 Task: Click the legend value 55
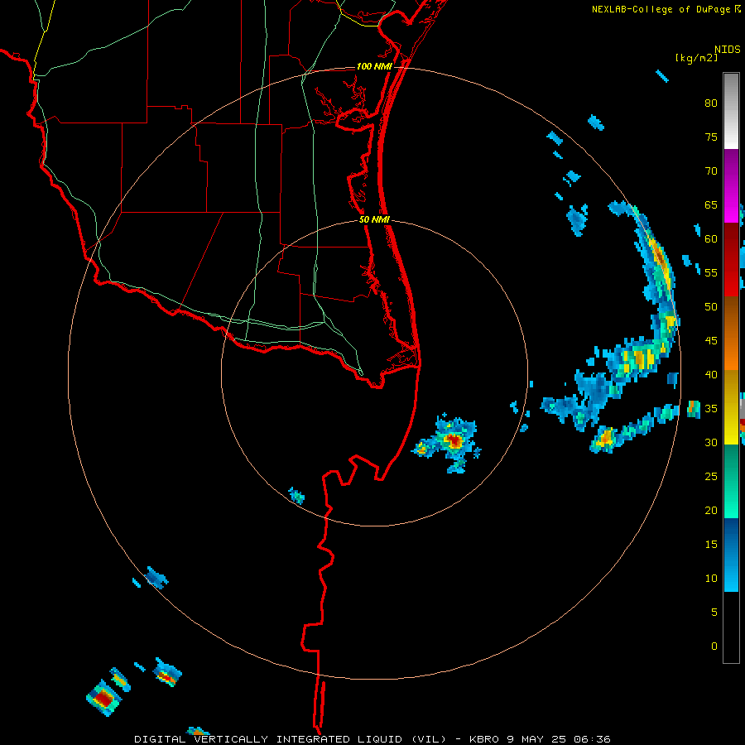[711, 272]
